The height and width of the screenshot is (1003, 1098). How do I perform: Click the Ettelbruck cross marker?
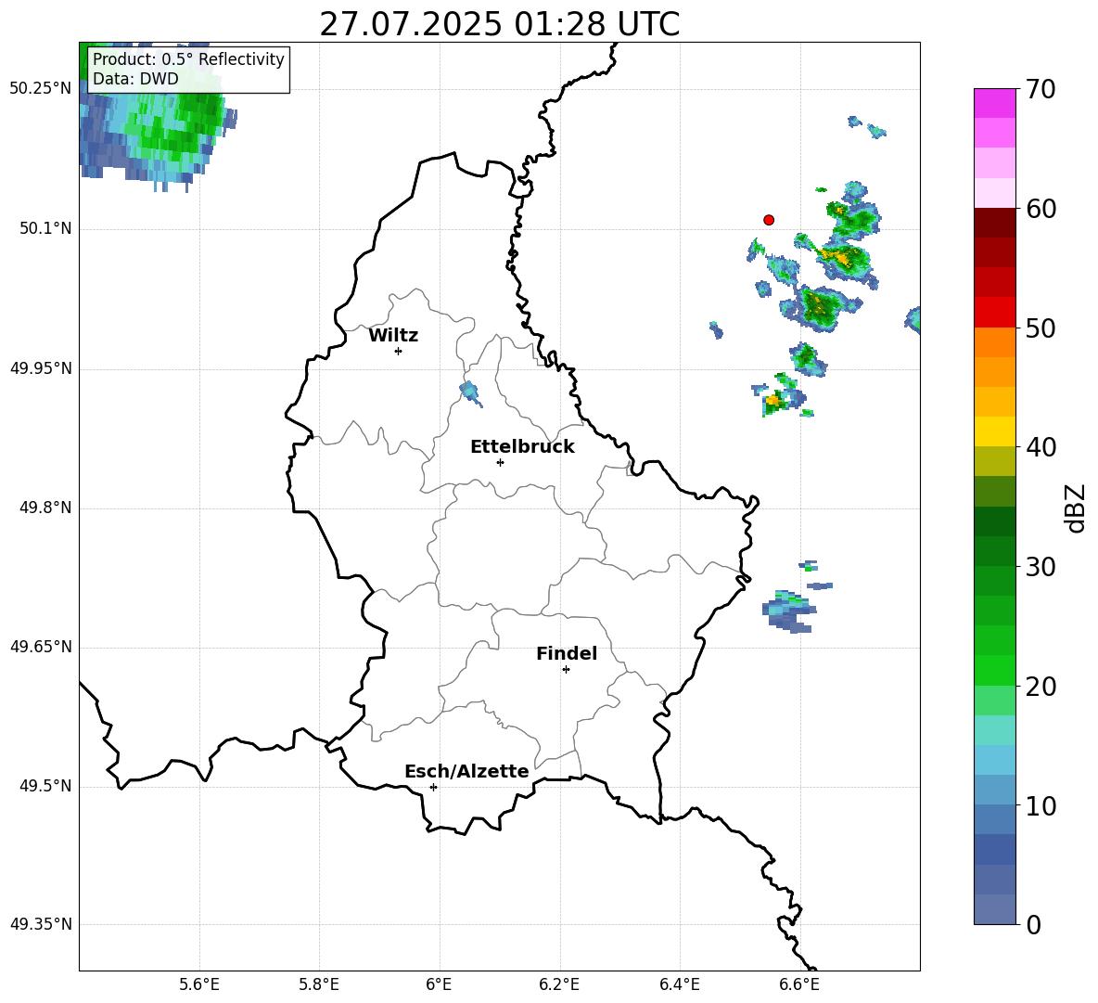(x=500, y=462)
